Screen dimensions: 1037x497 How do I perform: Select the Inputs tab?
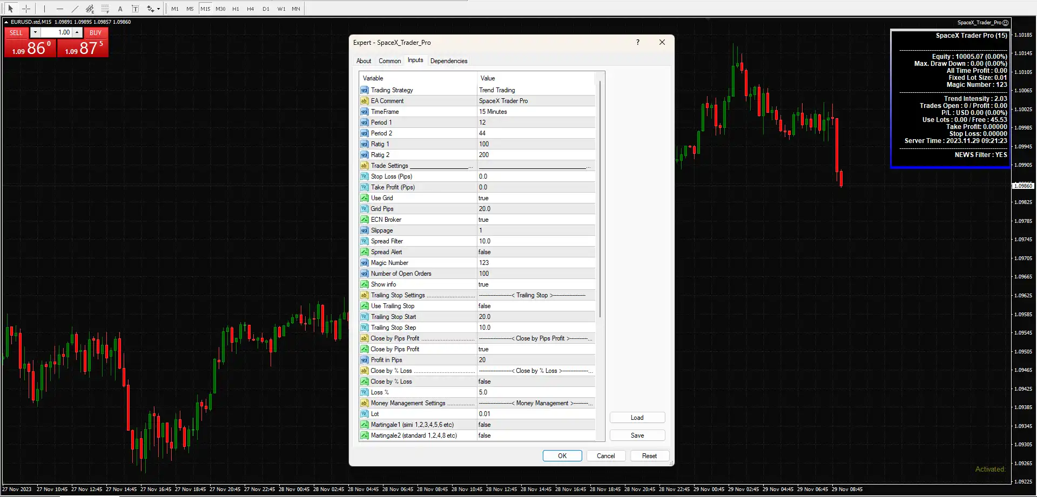(x=415, y=60)
